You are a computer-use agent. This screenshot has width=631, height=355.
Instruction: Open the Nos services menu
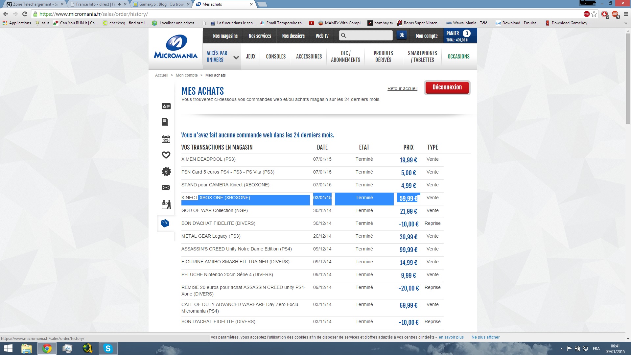pyautogui.click(x=260, y=36)
